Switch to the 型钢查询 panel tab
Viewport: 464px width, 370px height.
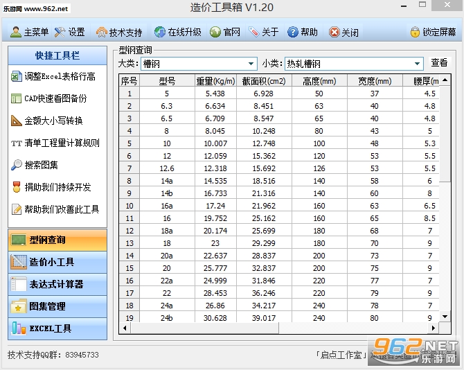pyautogui.click(x=57, y=240)
